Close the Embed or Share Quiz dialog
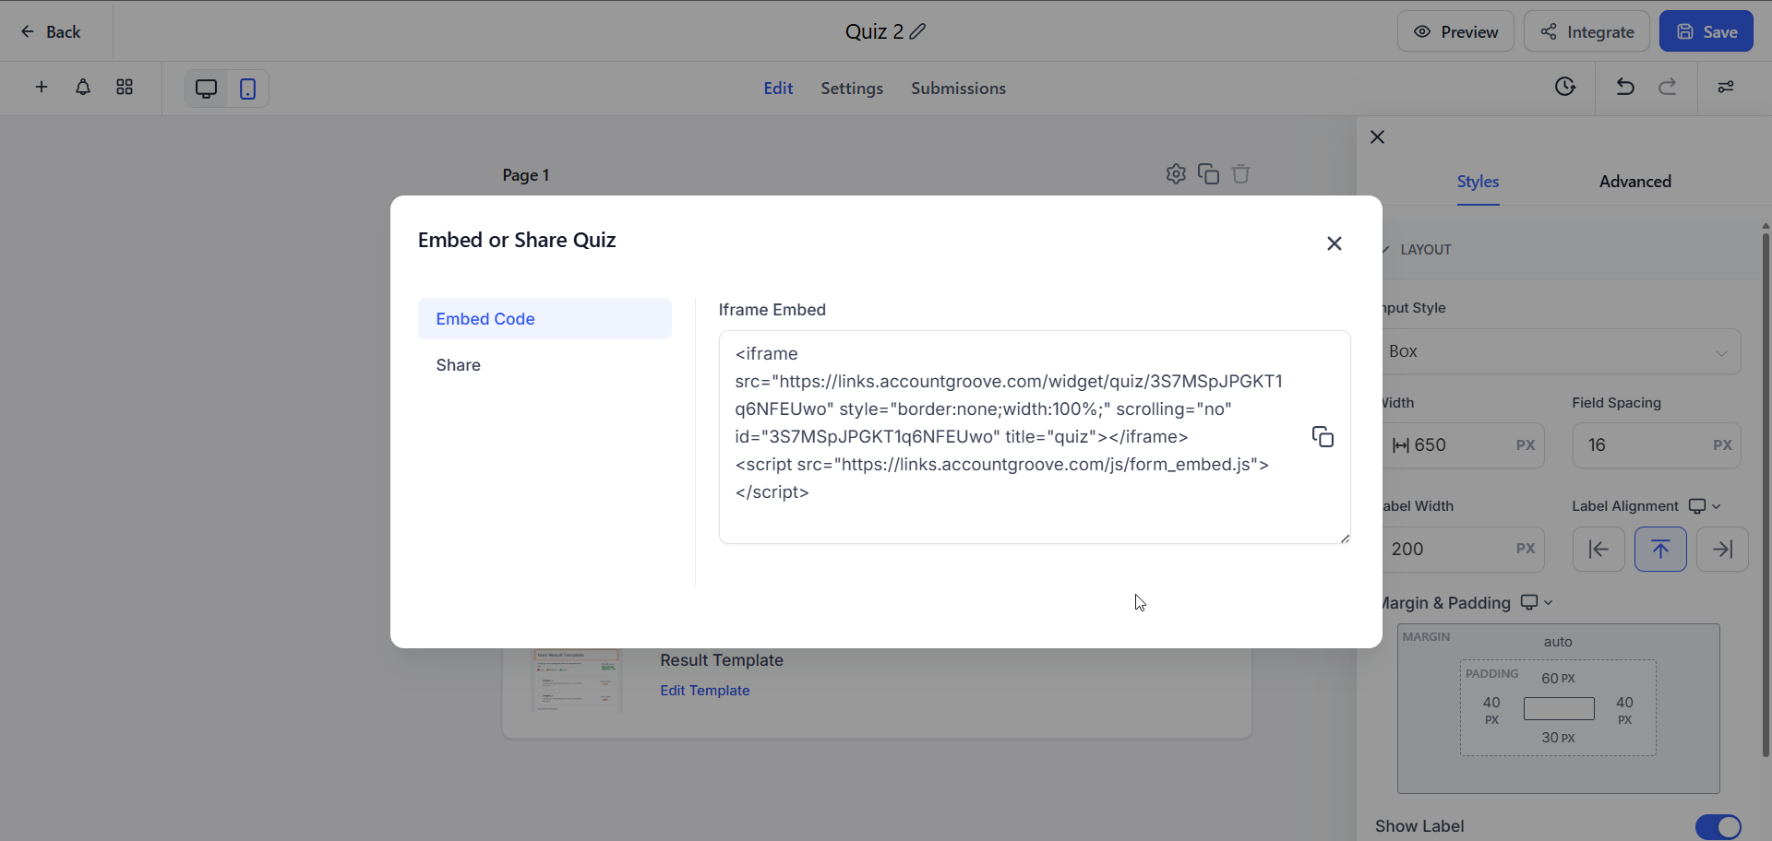 pos(1334,243)
